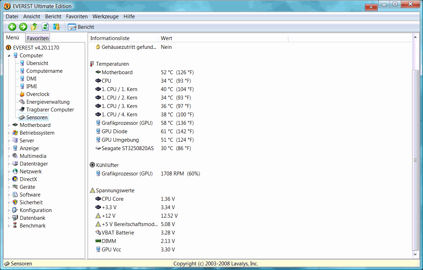Expand the Software tree node
The width and height of the screenshot is (423, 270).
click(9, 195)
